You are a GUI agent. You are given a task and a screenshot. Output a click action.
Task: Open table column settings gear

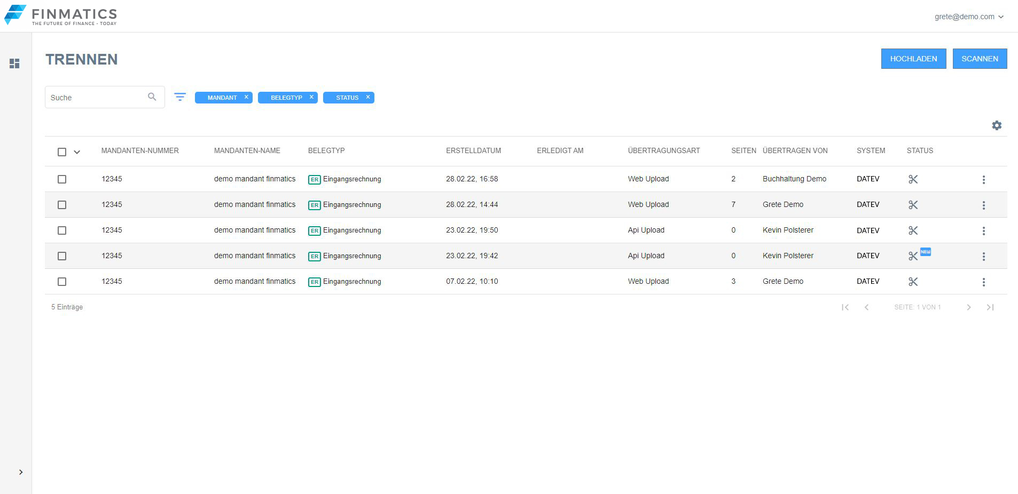997,125
